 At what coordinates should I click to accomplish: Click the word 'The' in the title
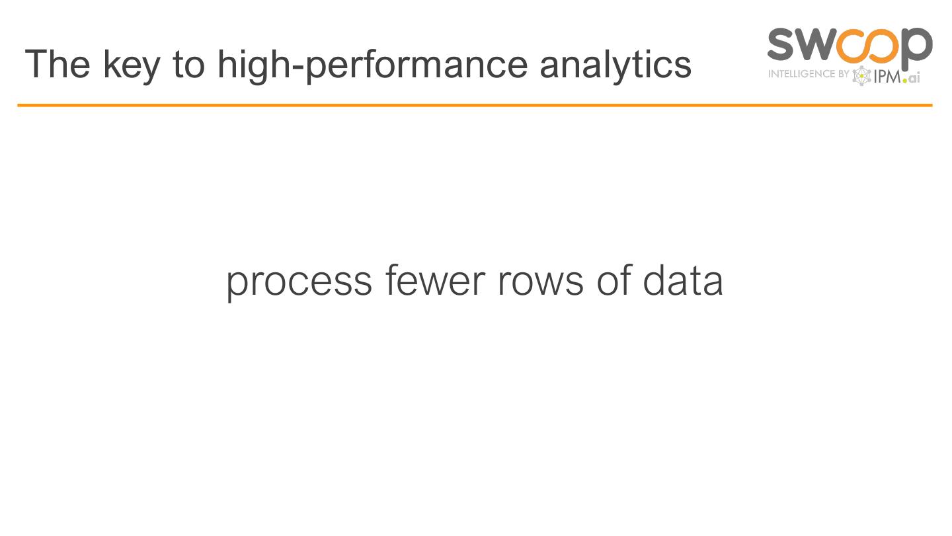pyautogui.click(x=57, y=64)
